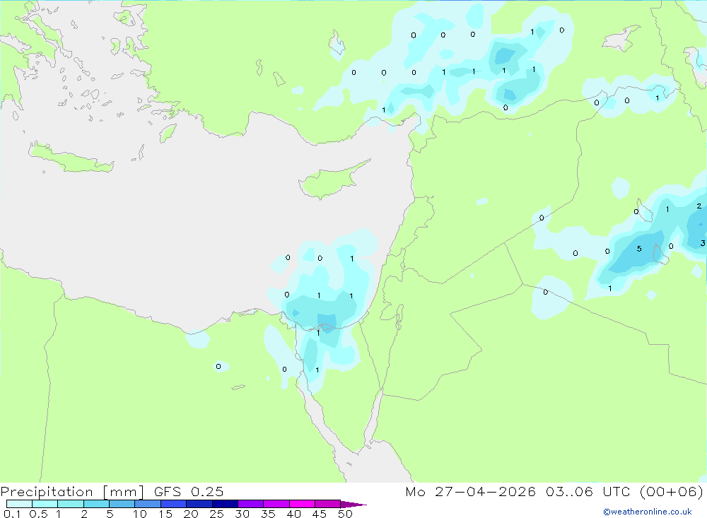Pick the 1–2 mm legend color box
The height and width of the screenshot is (518, 707).
tap(71, 504)
